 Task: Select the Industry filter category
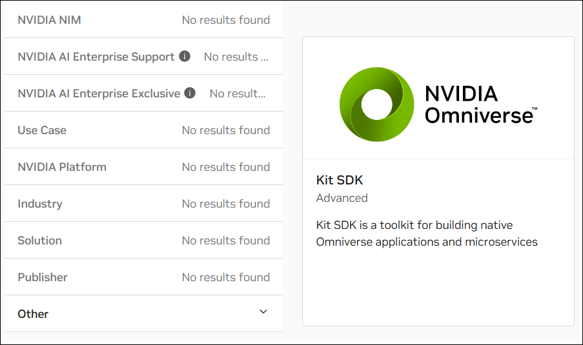(143, 204)
